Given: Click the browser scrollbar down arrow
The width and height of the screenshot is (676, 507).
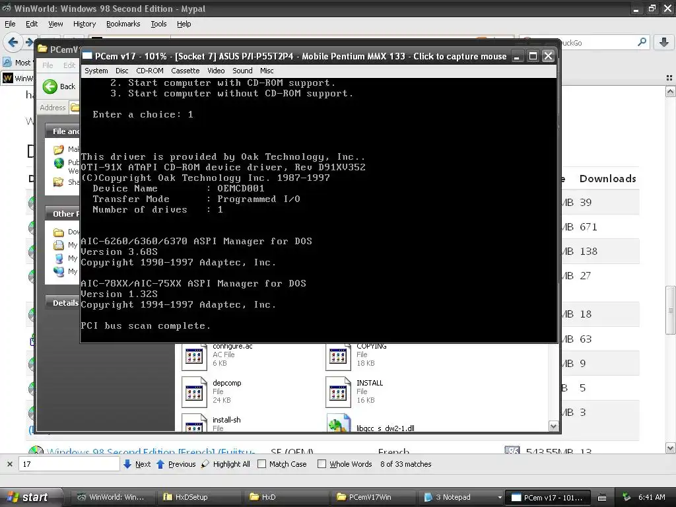Looking at the screenshot, I should tap(670, 448).
